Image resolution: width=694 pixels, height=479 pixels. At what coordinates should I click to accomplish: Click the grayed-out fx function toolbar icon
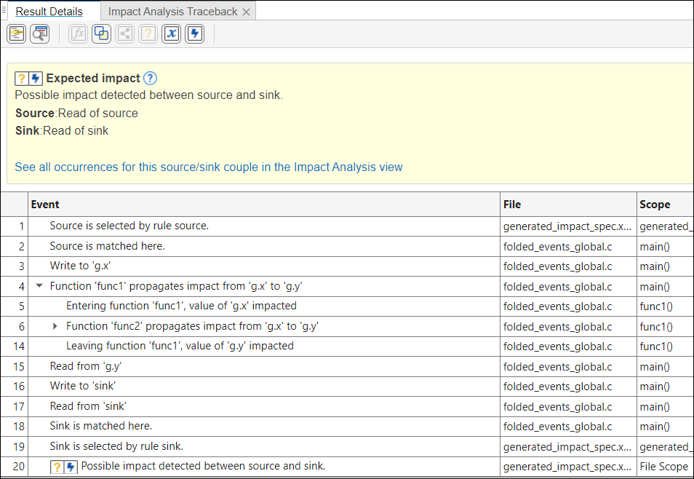[x=78, y=34]
